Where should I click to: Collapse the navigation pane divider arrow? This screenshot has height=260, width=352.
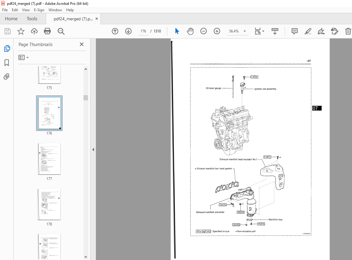click(93, 149)
